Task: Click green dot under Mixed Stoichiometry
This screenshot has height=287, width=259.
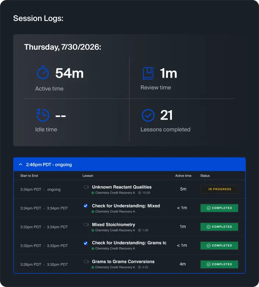Action: tap(93, 230)
